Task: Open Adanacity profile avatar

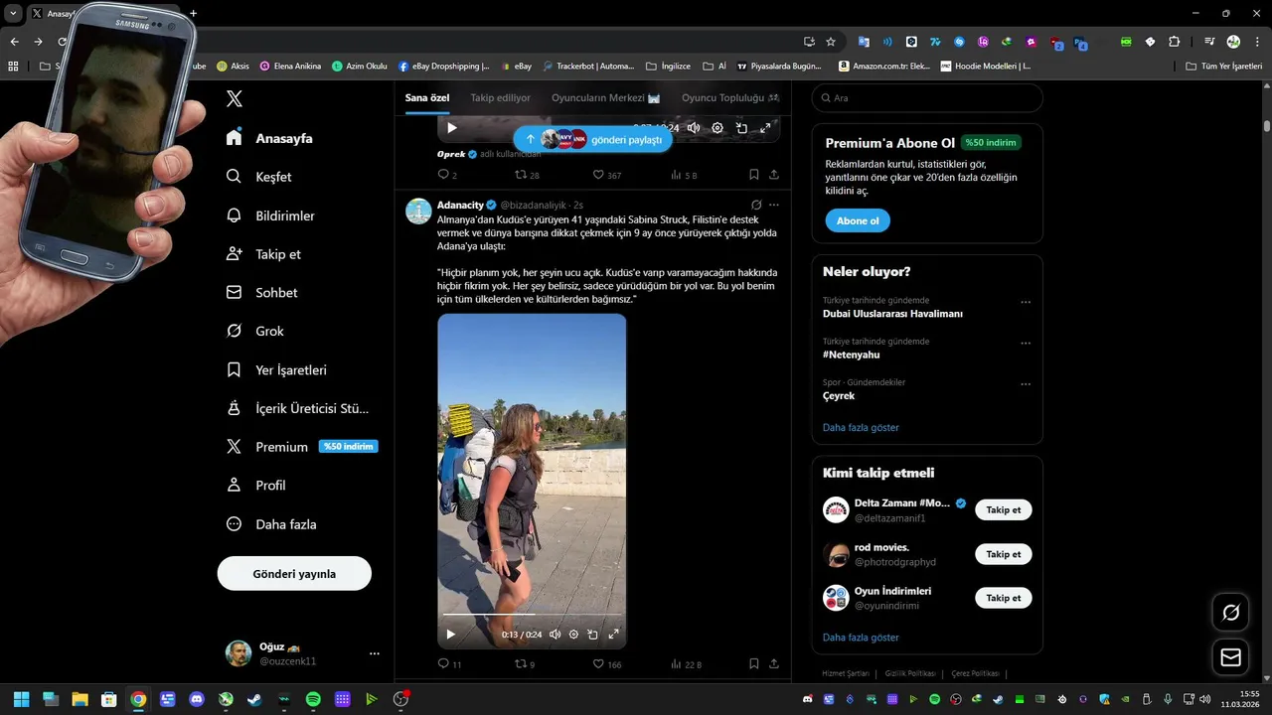Action: point(419,211)
